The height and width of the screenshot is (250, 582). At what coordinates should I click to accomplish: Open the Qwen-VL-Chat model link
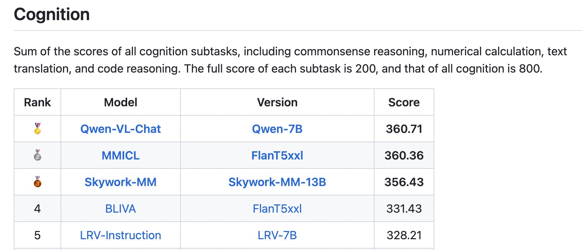[120, 129]
